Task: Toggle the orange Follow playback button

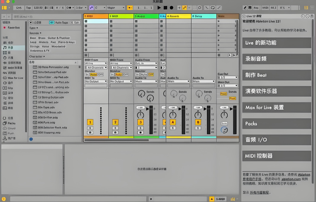Action: (x=130, y=8)
